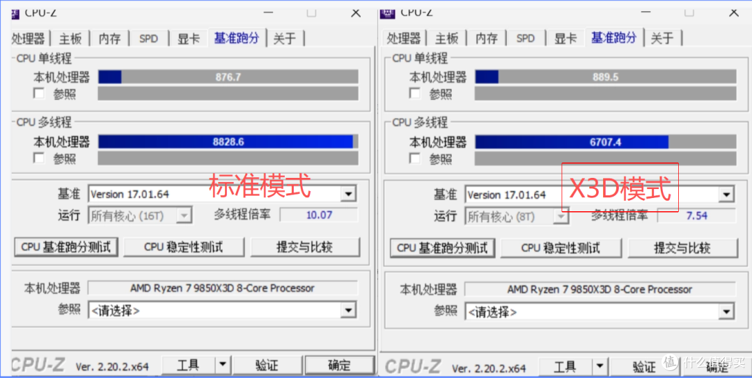Viewport: 752px width, 378px height.
Task: Click 工具 button in left window
Action: (x=188, y=365)
